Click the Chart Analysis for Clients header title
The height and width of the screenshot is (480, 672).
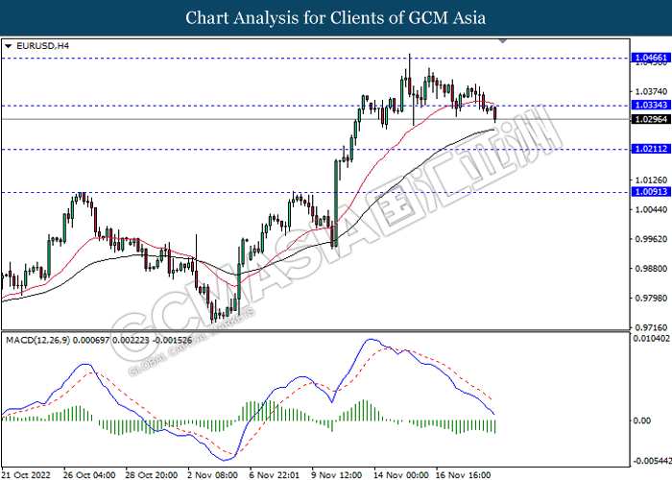pyautogui.click(x=336, y=18)
